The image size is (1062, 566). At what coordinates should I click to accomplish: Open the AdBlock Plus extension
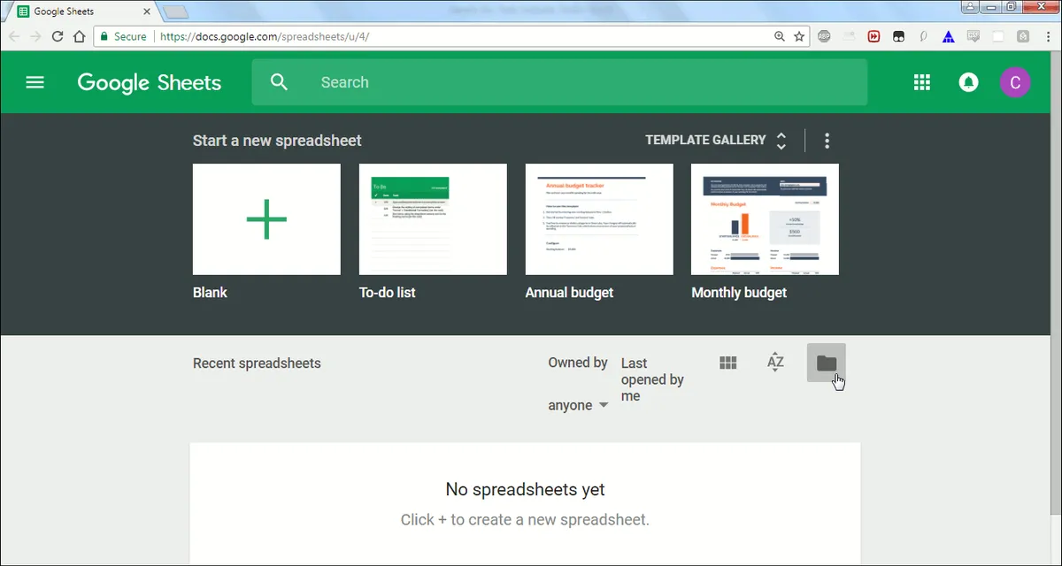(x=824, y=36)
